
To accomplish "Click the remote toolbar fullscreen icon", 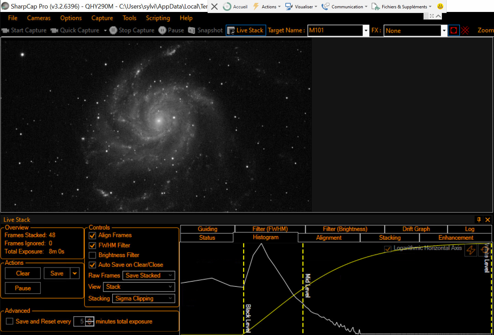I will coord(432,16).
